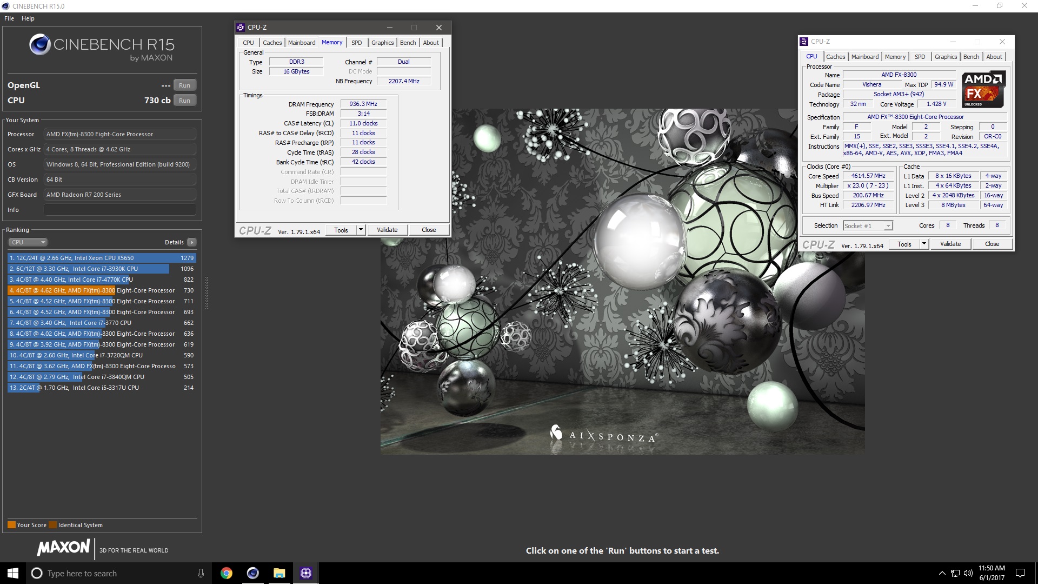
Task: Open SPD tab in right CPU-Z window
Action: point(920,57)
